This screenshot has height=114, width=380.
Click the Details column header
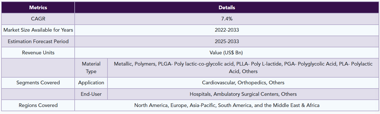(x=227, y=8)
